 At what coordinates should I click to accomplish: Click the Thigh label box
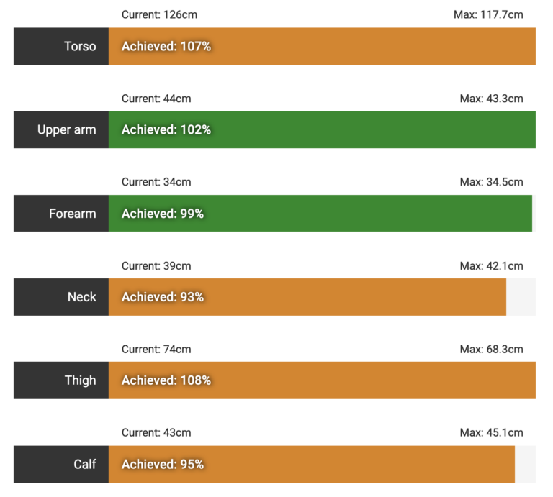coord(61,380)
